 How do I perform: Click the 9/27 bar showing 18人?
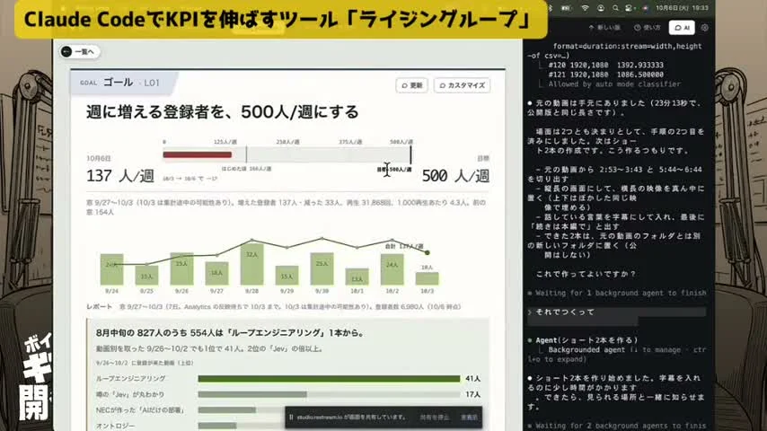216,273
